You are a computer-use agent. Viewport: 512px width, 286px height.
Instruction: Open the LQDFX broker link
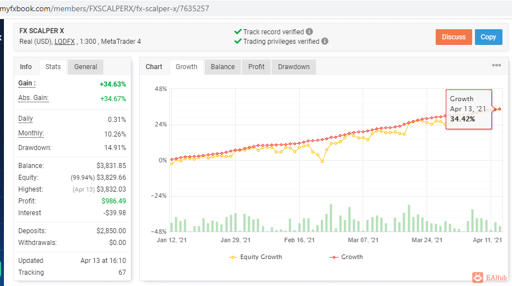(x=65, y=42)
